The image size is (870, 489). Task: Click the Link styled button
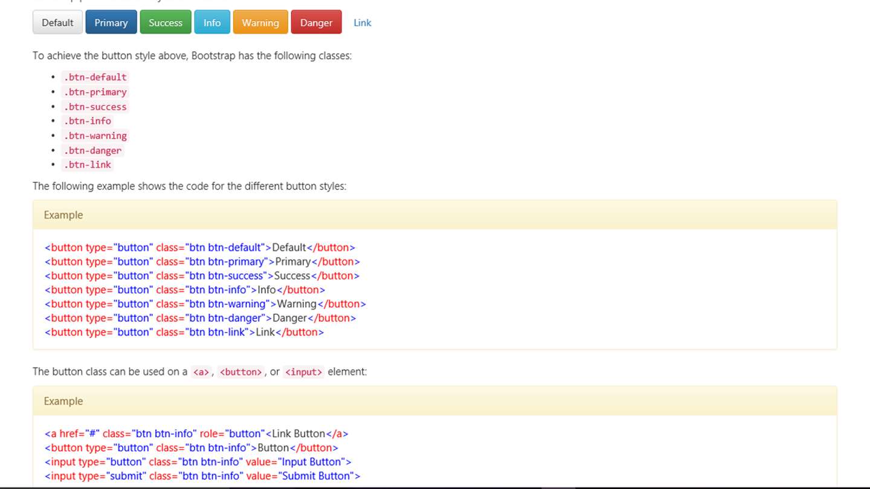pos(362,22)
